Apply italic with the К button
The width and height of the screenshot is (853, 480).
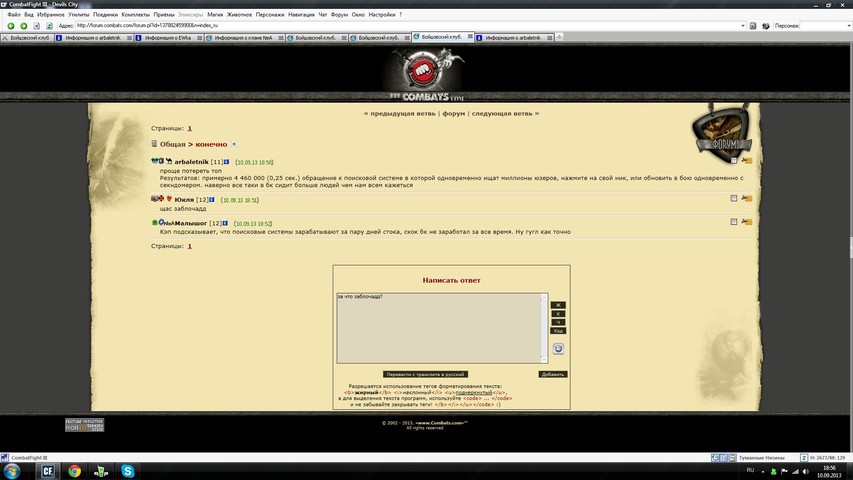[x=558, y=314]
